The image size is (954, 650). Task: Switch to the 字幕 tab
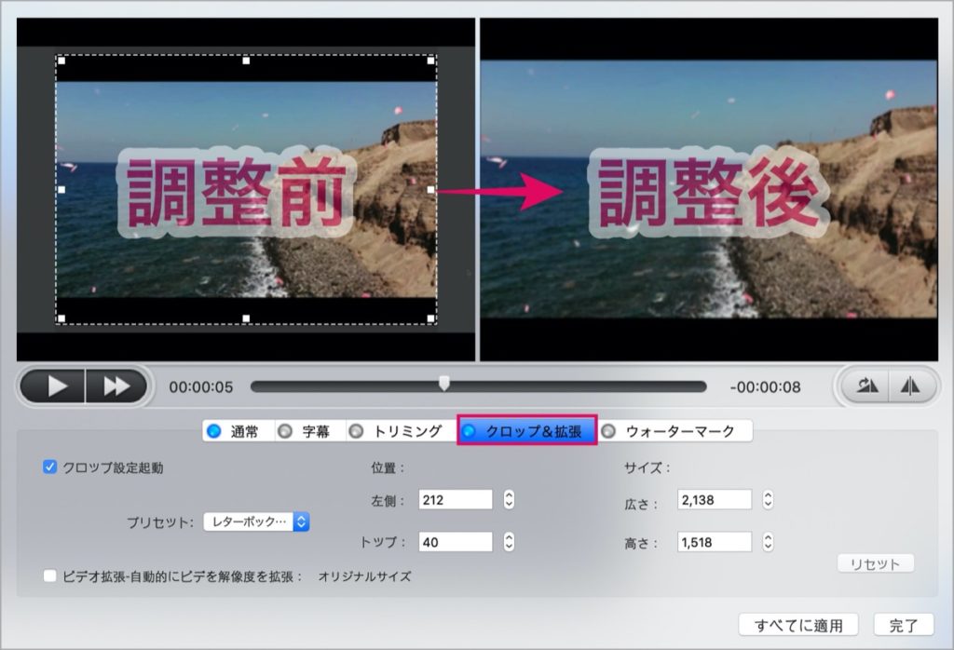(310, 431)
